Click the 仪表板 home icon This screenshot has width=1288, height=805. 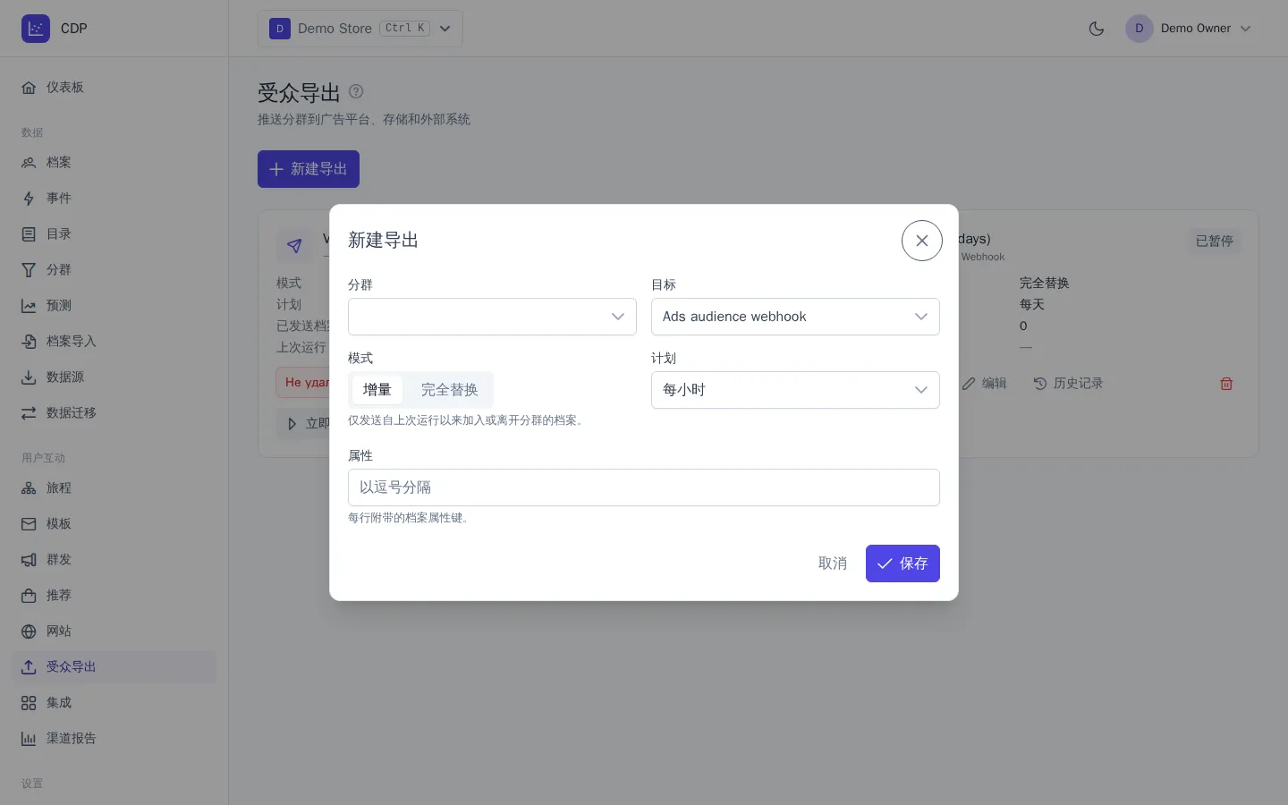tap(29, 88)
